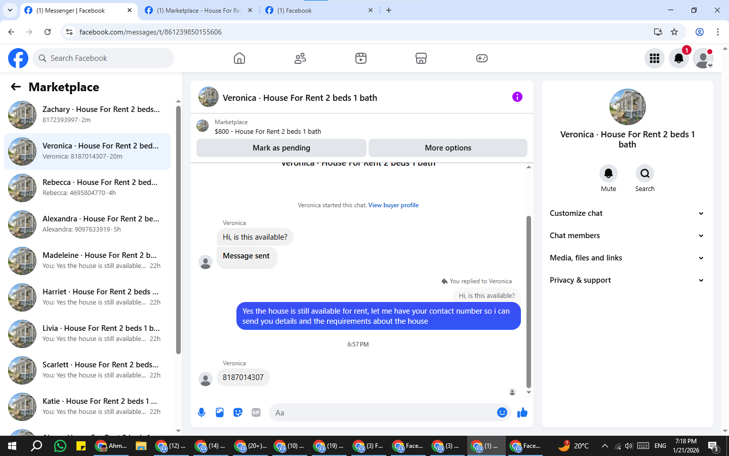The width and height of the screenshot is (729, 456).
Task: Open Windows taskbar search
Action: 36,446
